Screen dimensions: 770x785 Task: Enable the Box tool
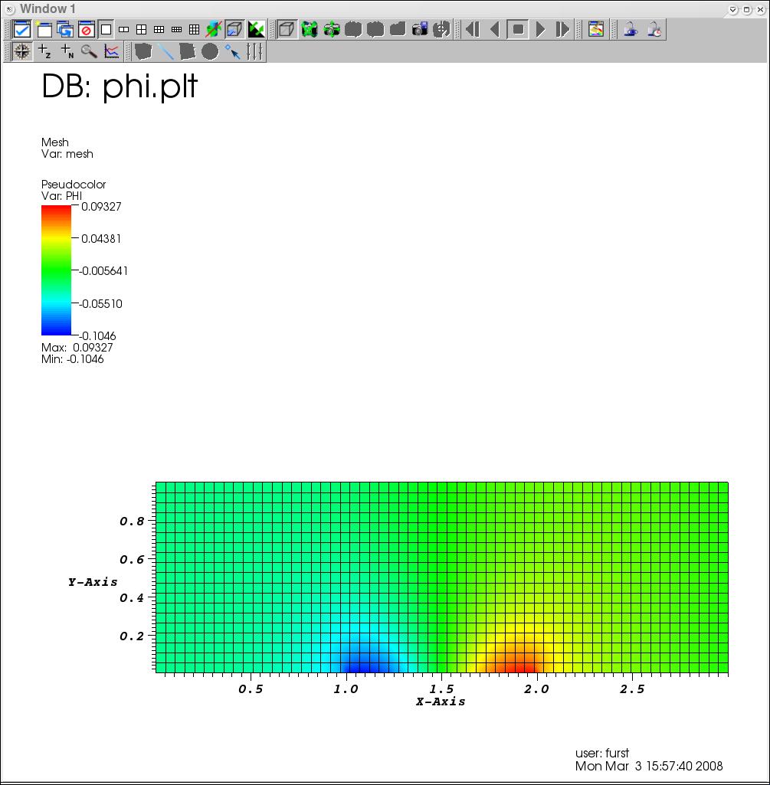point(143,51)
